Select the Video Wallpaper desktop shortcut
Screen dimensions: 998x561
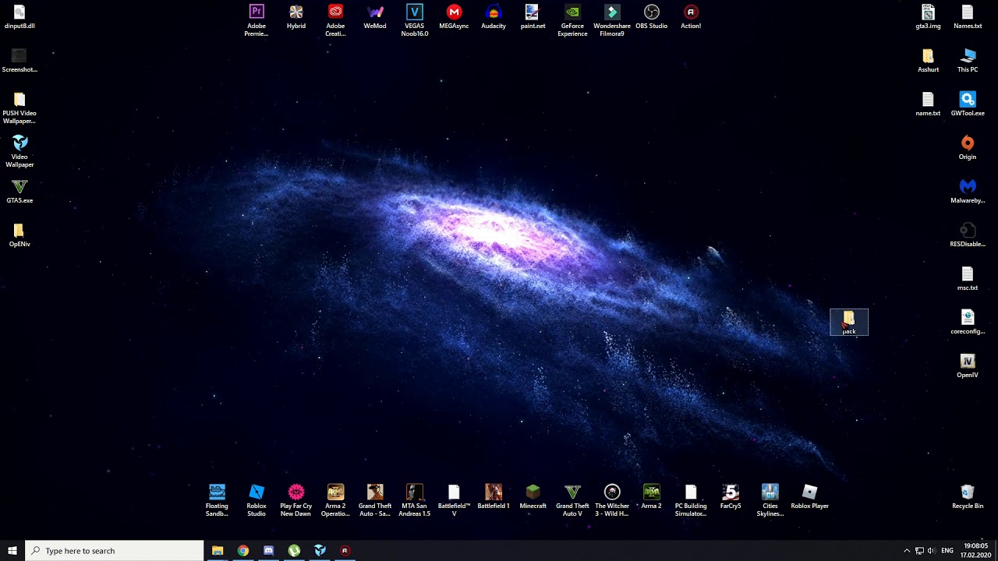click(19, 151)
